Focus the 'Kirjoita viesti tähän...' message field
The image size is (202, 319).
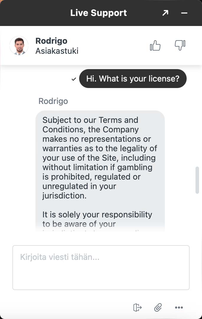click(101, 267)
